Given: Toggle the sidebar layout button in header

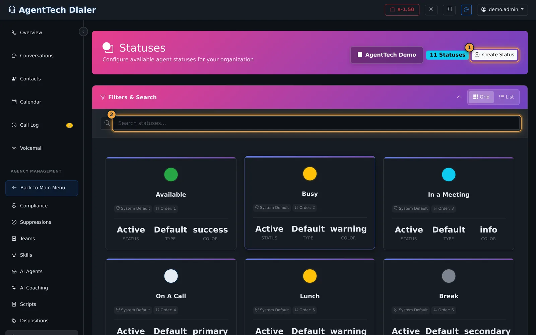Looking at the screenshot, I should (449, 10).
